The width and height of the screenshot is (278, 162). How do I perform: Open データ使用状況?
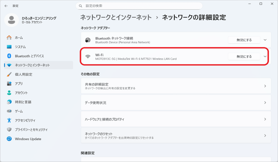(176, 103)
